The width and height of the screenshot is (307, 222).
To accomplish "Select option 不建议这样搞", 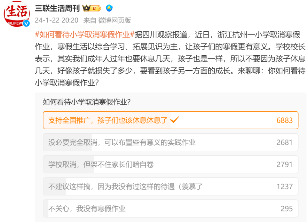I will pyautogui.click(x=170, y=186).
